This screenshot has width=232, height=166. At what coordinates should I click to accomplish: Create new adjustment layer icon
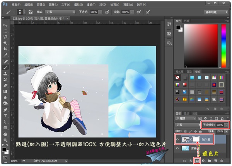(203, 161)
